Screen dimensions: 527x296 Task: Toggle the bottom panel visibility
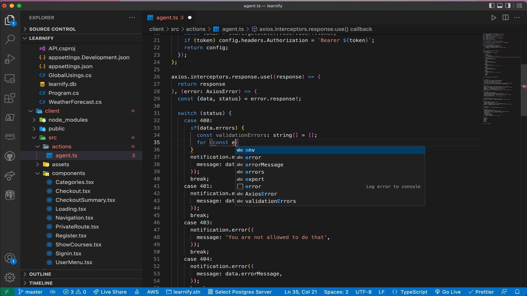click(x=500, y=6)
